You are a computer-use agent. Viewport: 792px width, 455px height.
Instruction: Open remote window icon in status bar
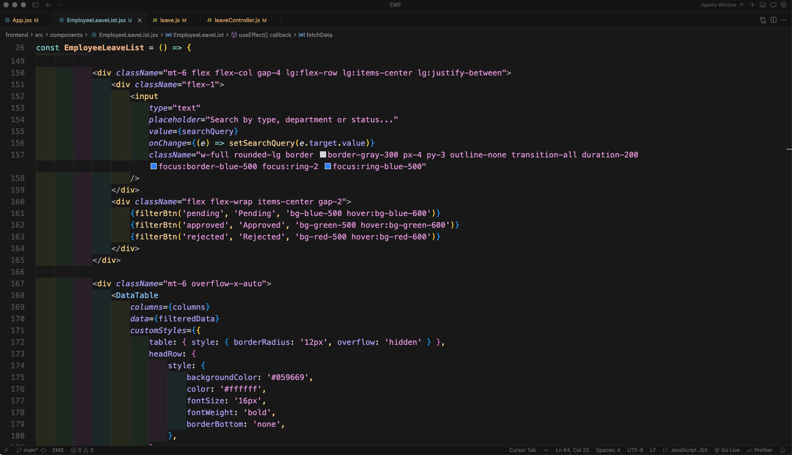point(6,450)
